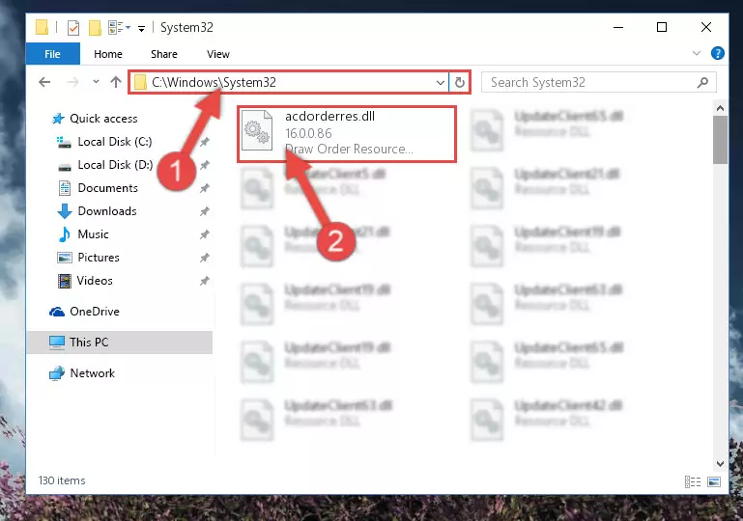Select This PC in the navigation pane
The image size is (743, 521).
tap(120, 343)
